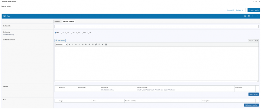261x109 pixels.
Task: Insert a bulleted list
Action: pos(76,44)
